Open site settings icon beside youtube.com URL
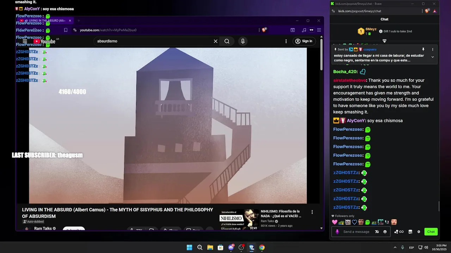451x253 pixels. [x=75, y=30]
